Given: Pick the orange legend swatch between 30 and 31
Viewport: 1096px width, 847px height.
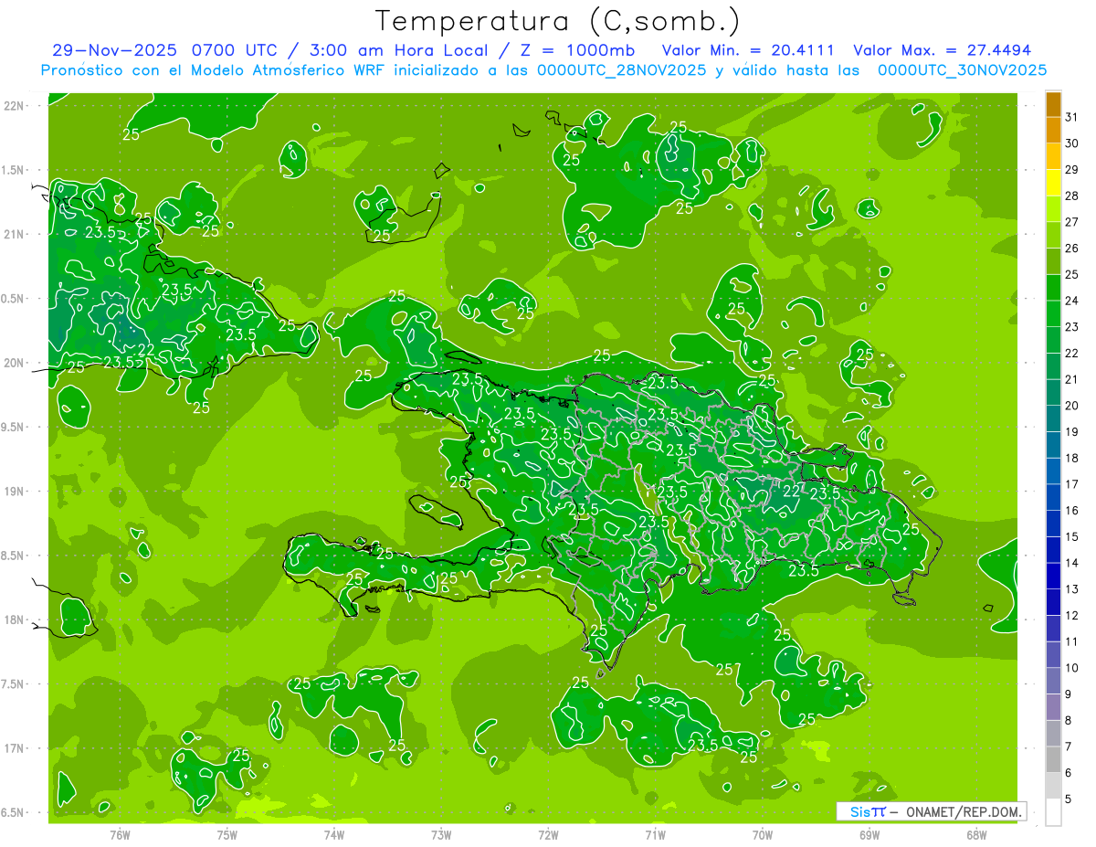Looking at the screenshot, I should click(x=1053, y=131).
